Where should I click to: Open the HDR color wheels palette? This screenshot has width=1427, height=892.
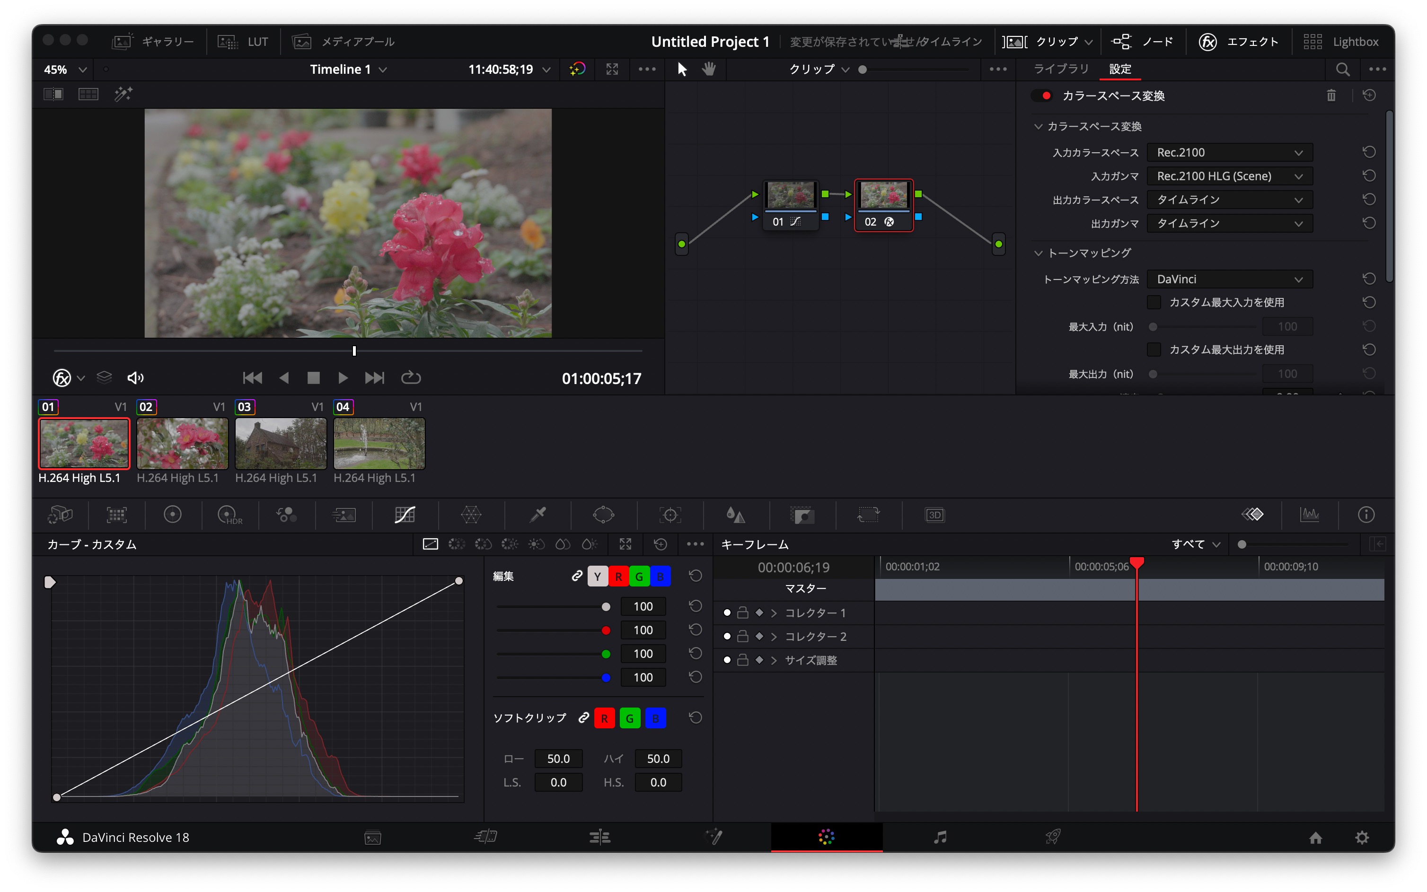[x=229, y=515]
